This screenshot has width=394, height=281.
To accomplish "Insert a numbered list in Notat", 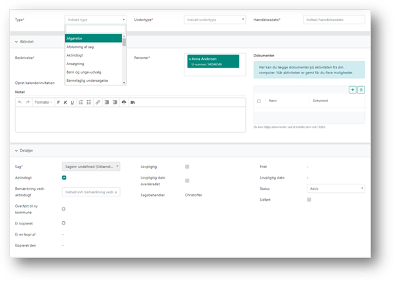I will click(81, 102).
